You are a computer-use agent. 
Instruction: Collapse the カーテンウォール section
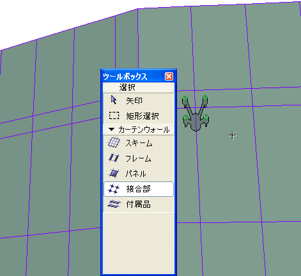pyautogui.click(x=139, y=130)
